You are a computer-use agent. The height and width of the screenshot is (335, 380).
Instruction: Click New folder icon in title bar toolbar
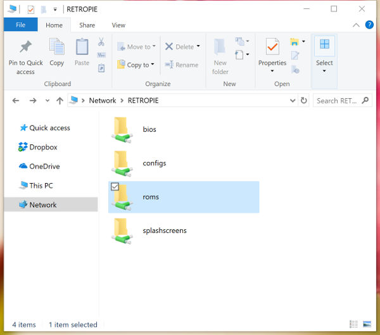point(44,9)
